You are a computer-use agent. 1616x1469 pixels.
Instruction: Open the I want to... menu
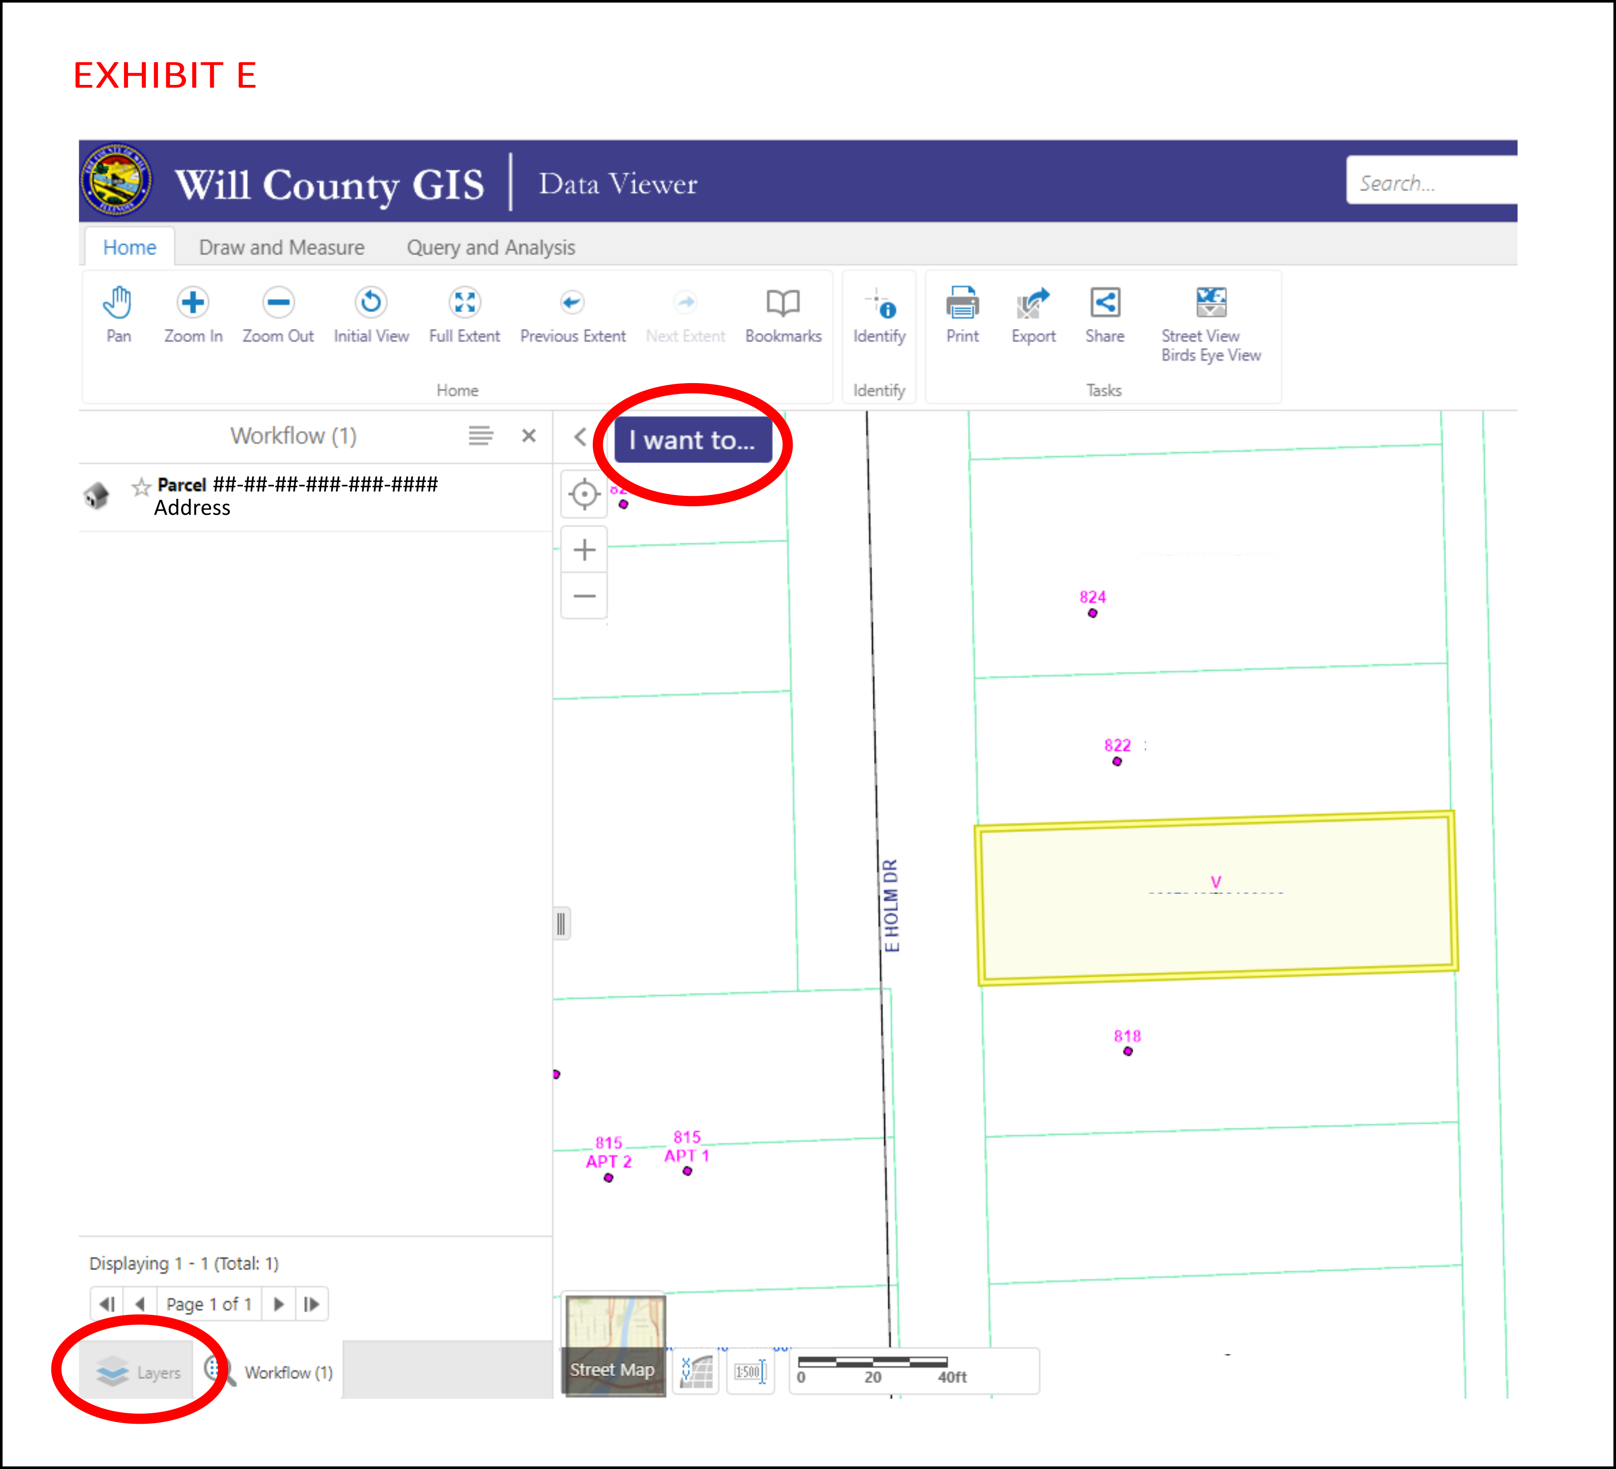pyautogui.click(x=692, y=440)
